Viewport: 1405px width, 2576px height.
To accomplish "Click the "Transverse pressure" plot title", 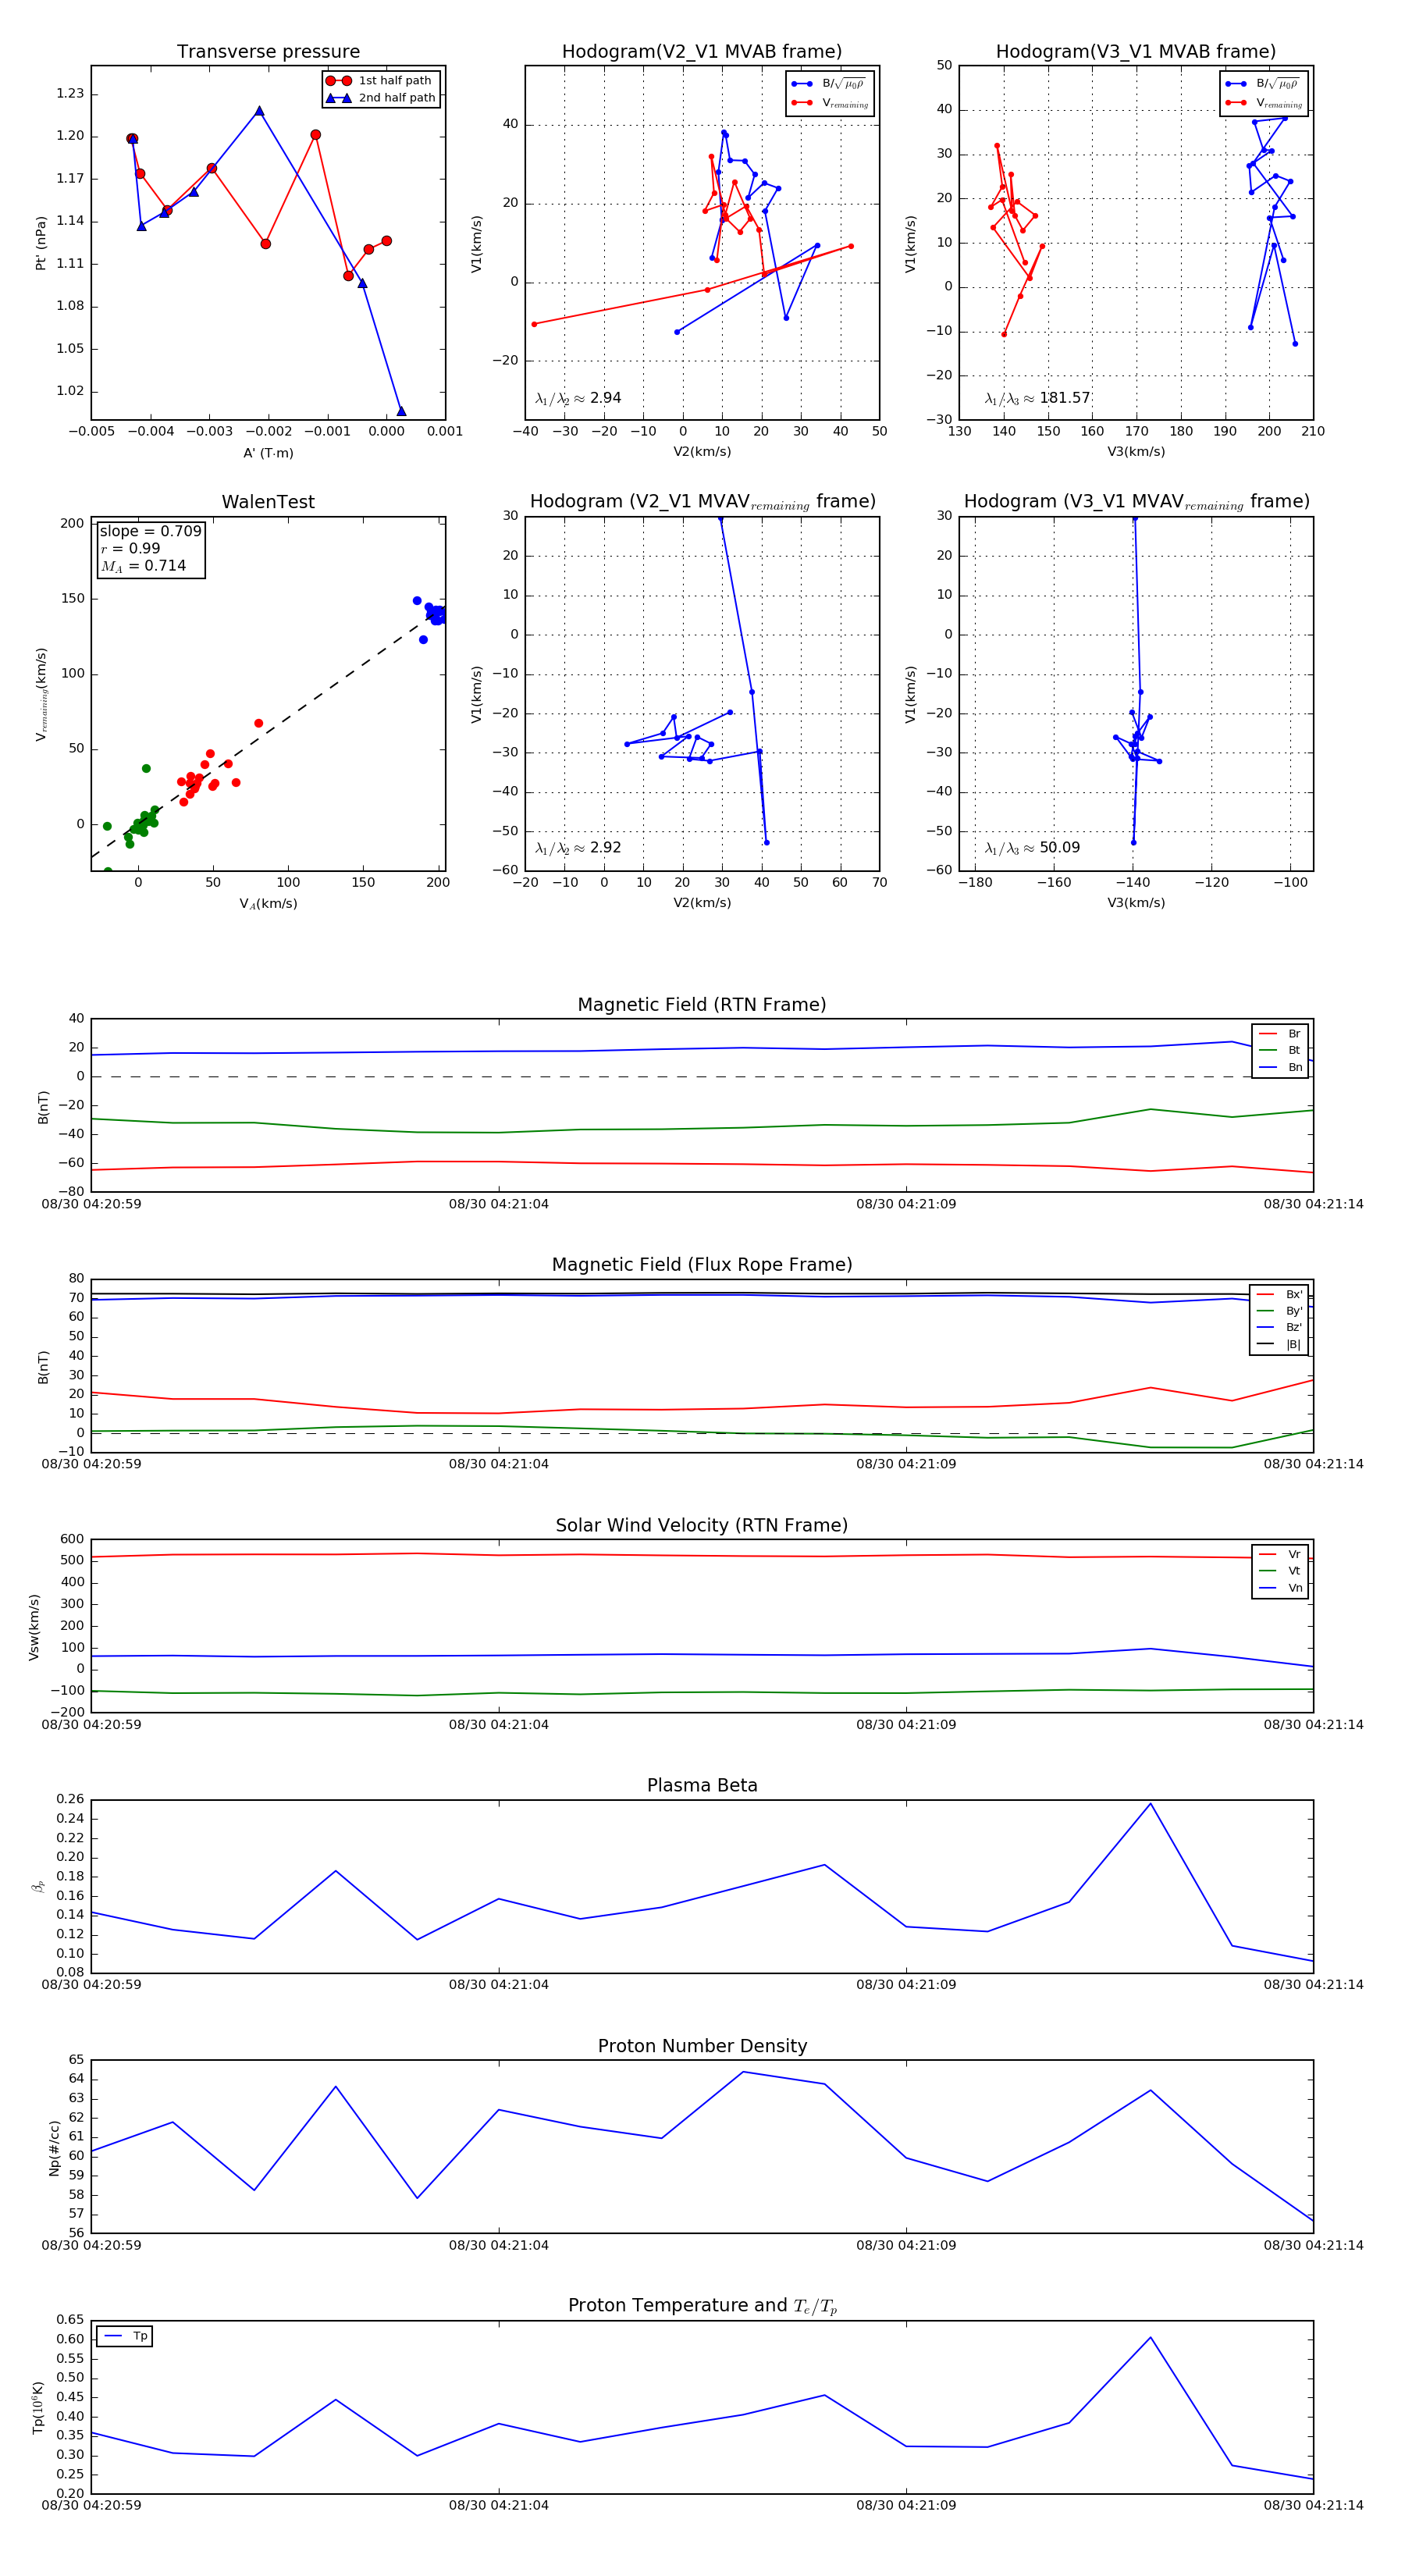I will tap(268, 52).
